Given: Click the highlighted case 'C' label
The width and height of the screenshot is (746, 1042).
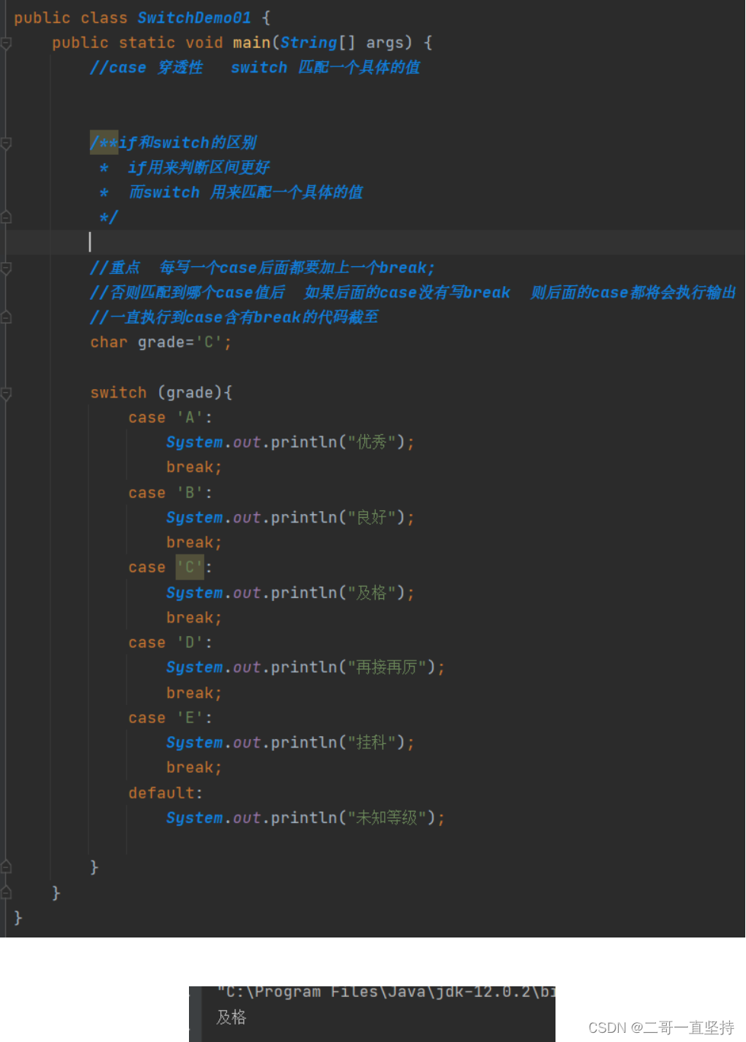Looking at the screenshot, I should (x=189, y=567).
